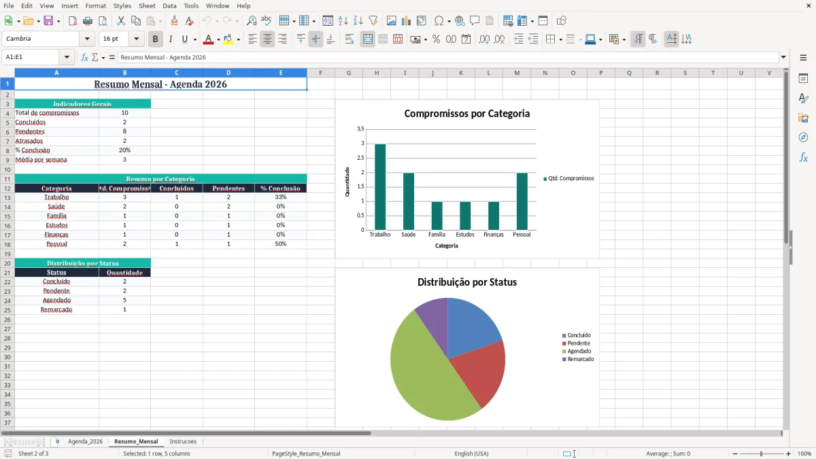Click zoom percentage 100% in status bar
Viewport: 816px width, 459px height.
[x=804, y=454]
